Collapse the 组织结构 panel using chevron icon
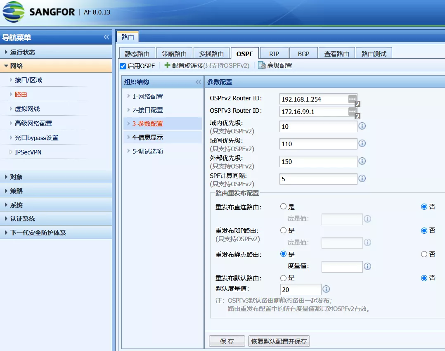The width and height of the screenshot is (445, 351). point(198,82)
